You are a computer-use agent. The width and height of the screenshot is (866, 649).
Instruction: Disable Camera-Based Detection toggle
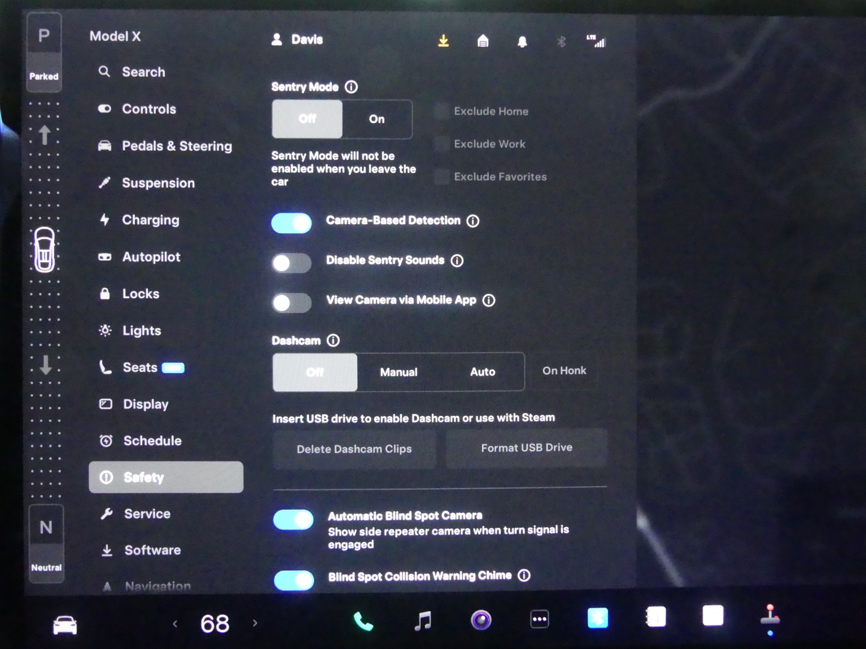[292, 223]
